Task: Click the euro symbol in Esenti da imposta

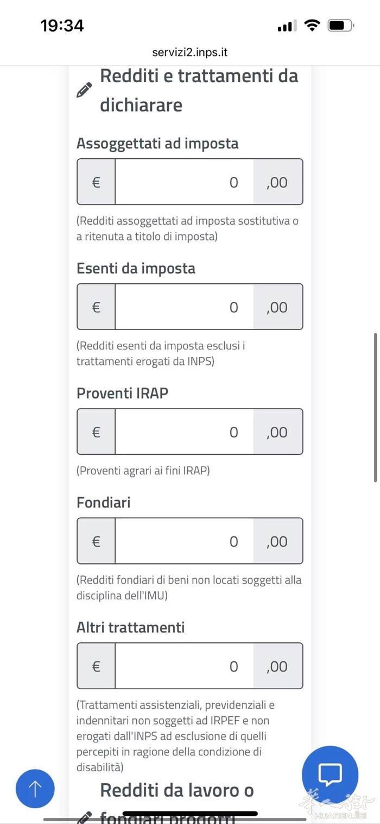Action: [x=96, y=307]
